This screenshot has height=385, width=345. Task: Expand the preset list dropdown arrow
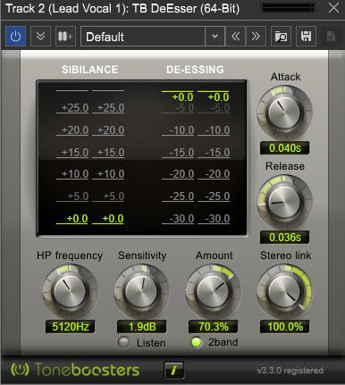click(215, 37)
